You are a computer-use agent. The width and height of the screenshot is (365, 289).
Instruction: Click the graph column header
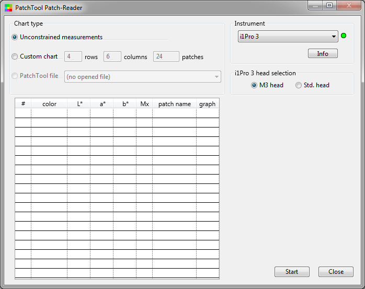[x=207, y=104]
